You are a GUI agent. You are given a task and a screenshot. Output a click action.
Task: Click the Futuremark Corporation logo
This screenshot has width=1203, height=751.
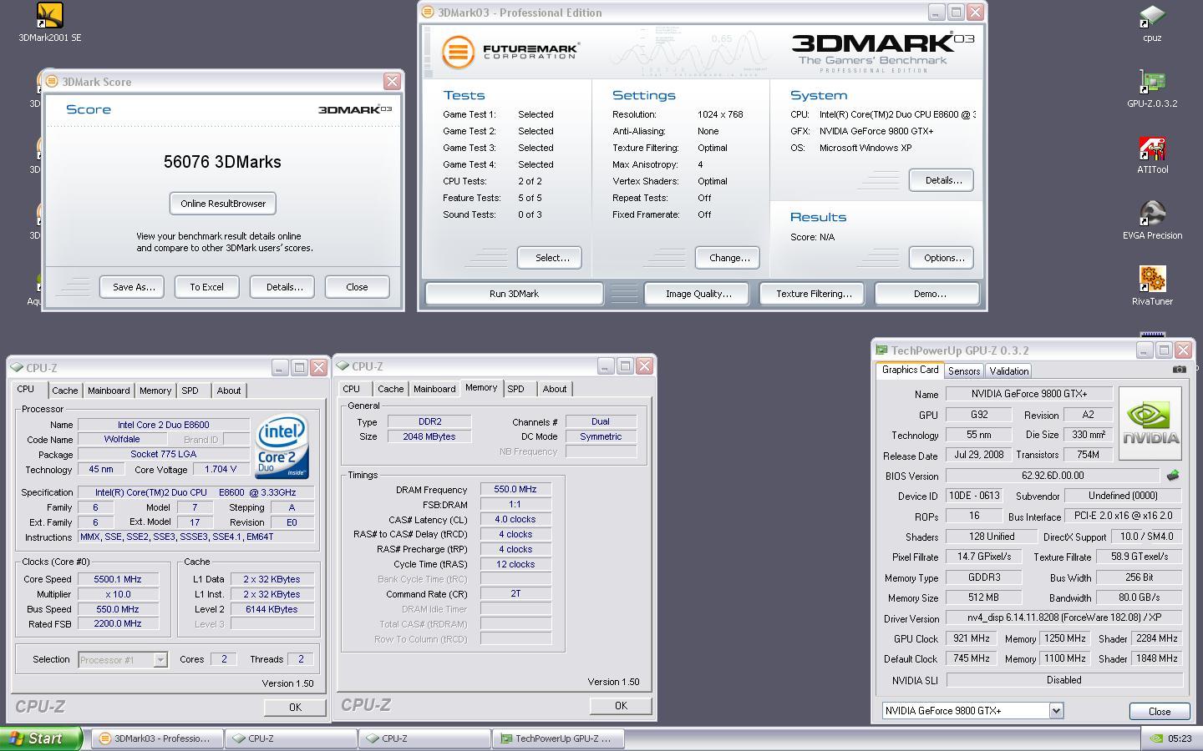click(510, 52)
